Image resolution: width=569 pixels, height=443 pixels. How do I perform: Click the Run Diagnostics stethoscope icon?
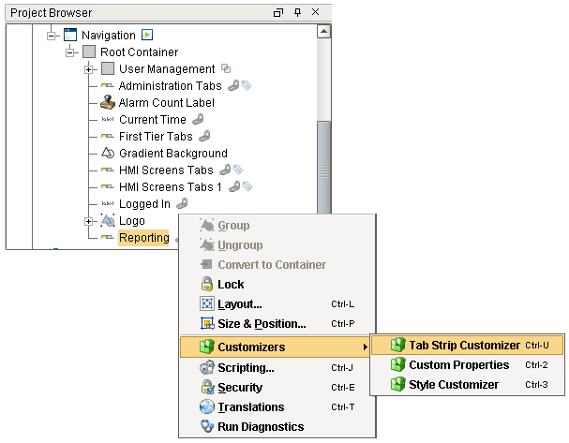click(207, 426)
